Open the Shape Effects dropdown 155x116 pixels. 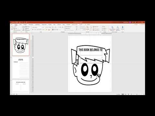(x=96, y=30)
